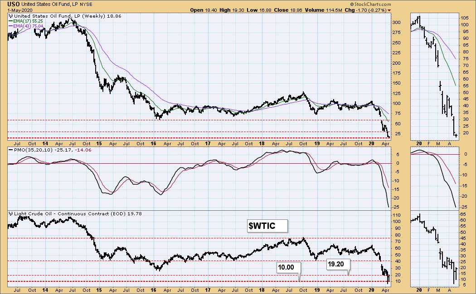Click the PMO(35,20,10) indicator legend

click(x=50, y=150)
